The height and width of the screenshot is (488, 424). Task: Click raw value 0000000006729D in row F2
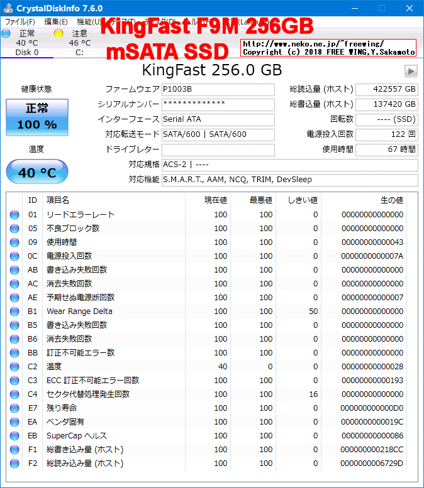pos(372,464)
